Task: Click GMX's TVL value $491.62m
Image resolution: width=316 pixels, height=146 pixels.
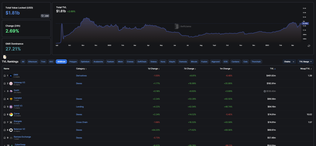Action: pos(271,76)
